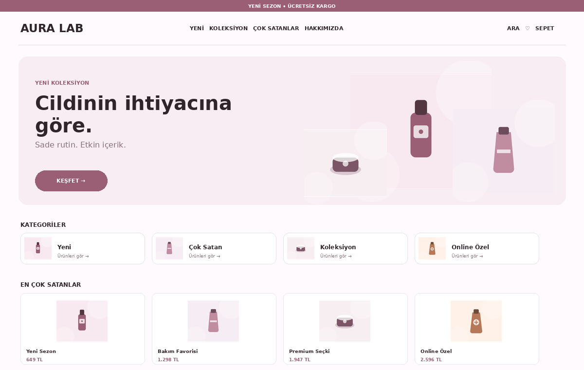
Task: Click the hero banner pink tube
Action: click(x=504, y=150)
